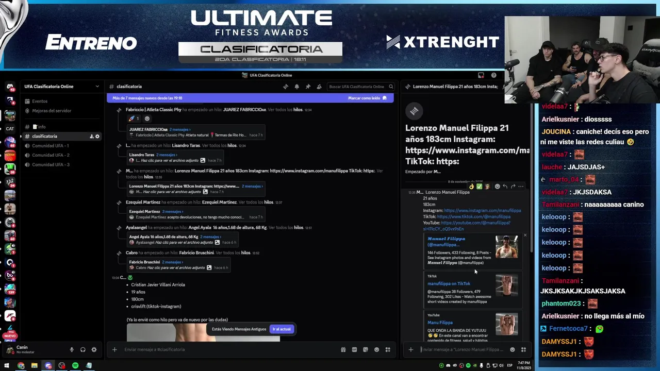Screen dimensions: 660x371
Task: Invite people icon on clasificatoria channel
Action: tap(91, 136)
